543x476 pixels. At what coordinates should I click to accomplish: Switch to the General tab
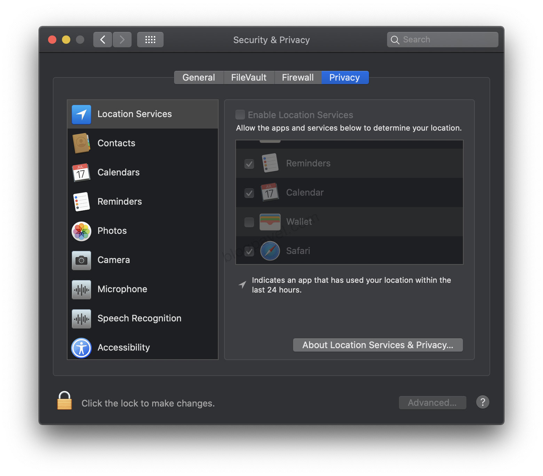[x=198, y=77]
